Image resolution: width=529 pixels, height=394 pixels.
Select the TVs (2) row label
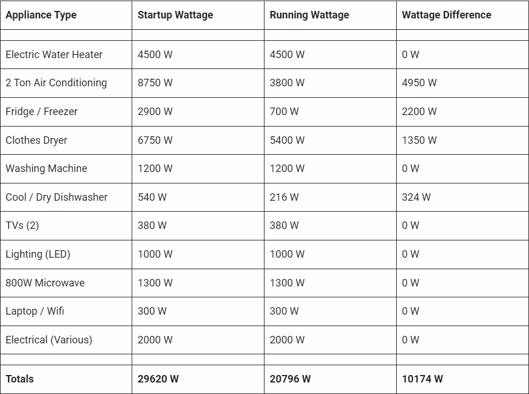coord(22,225)
